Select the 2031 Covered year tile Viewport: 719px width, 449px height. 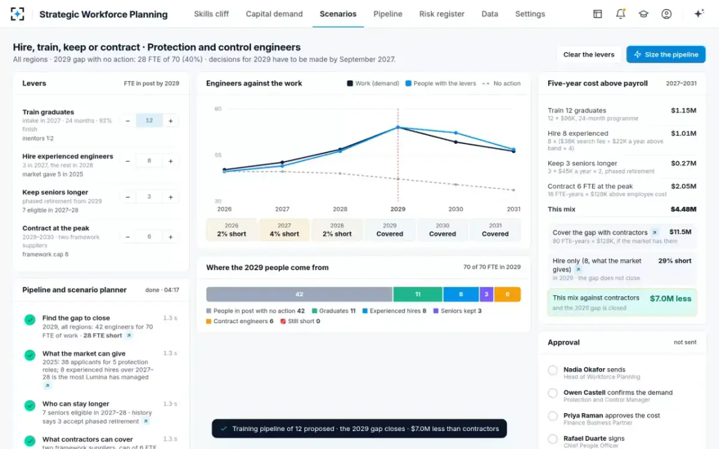pyautogui.click(x=495, y=230)
